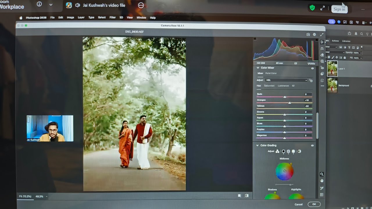Screen dimensions: 372x209
Task: Open the Adjust HSL dropdown
Action: [x=286, y=80]
